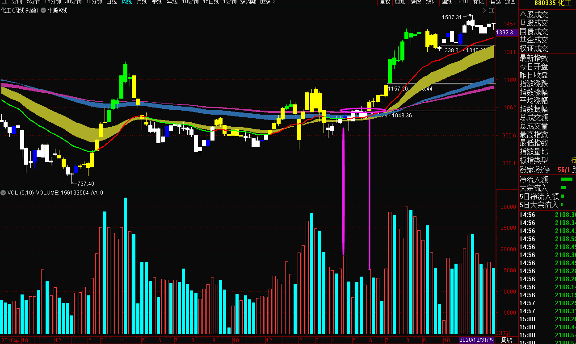Select the 周线 weekly tab

click(127, 2)
